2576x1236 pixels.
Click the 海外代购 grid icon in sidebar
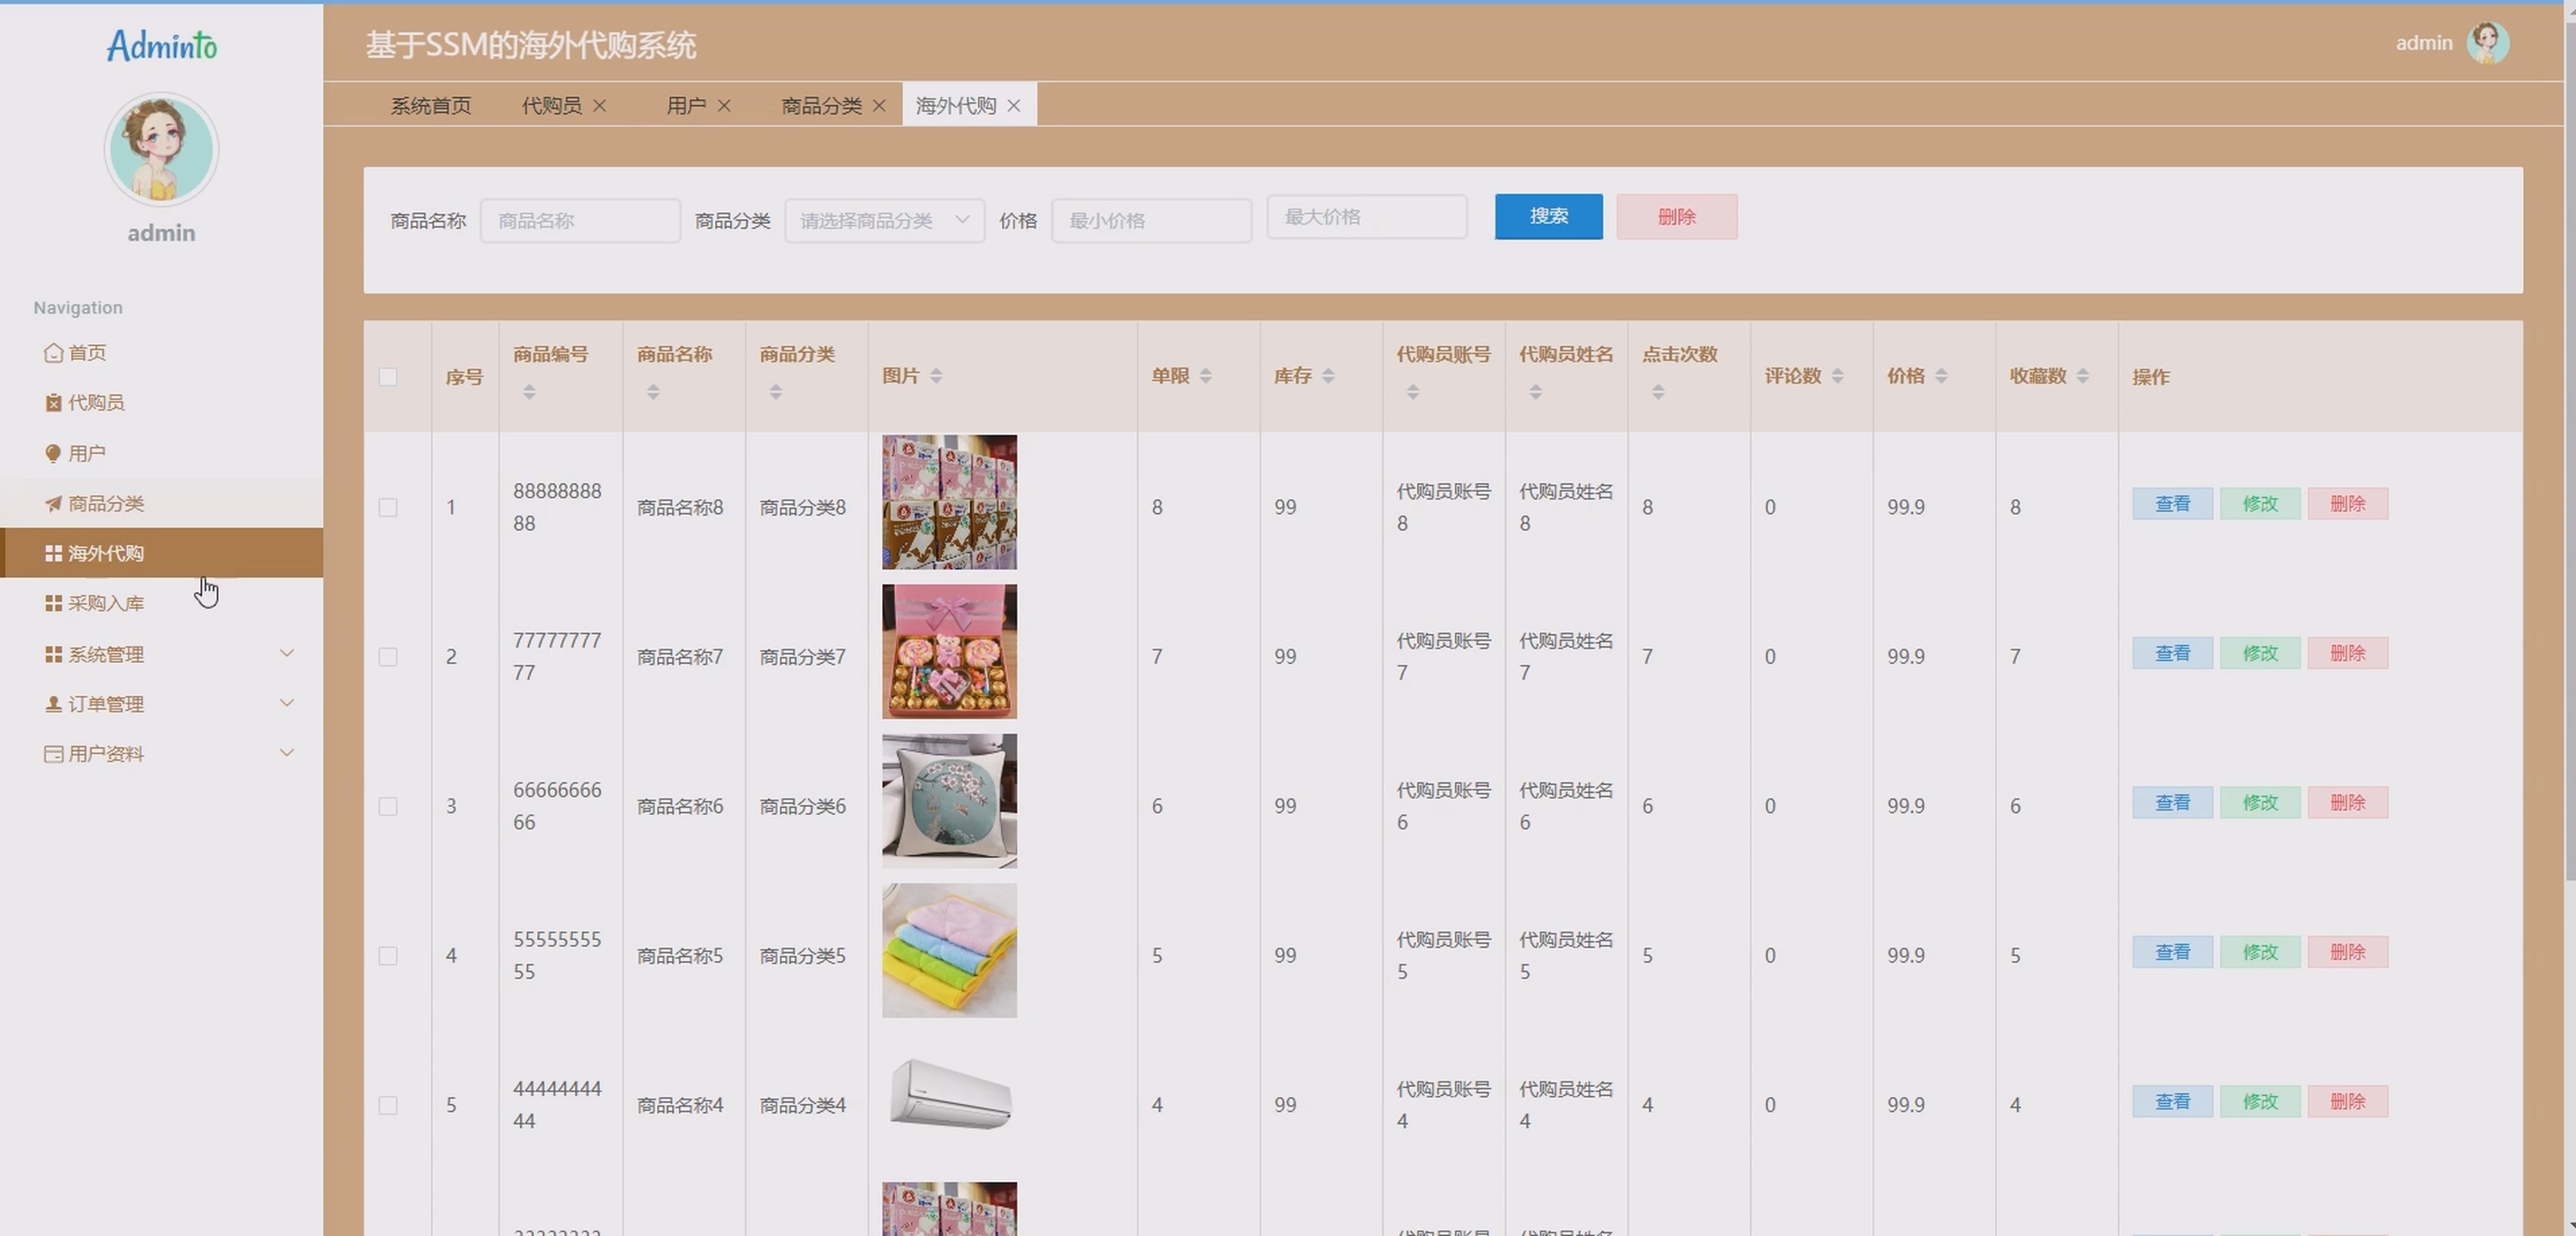[x=53, y=553]
